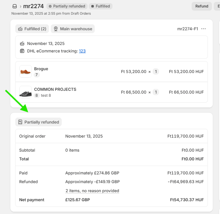The height and width of the screenshot is (214, 220).
Task: Click the Fulfilled status badge in header
Action: [x=100, y=6]
